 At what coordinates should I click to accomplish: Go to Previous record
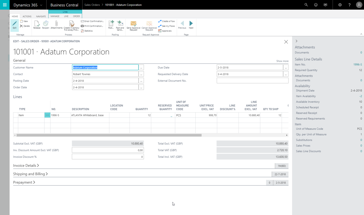tap(182, 25)
